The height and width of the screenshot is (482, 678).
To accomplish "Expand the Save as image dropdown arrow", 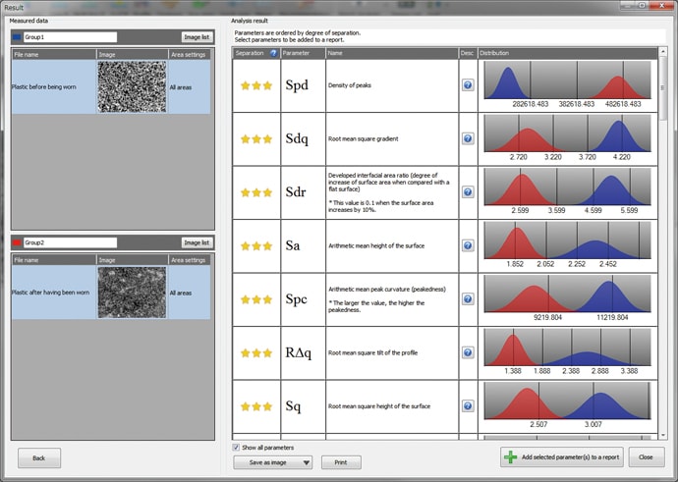I will [x=305, y=462].
